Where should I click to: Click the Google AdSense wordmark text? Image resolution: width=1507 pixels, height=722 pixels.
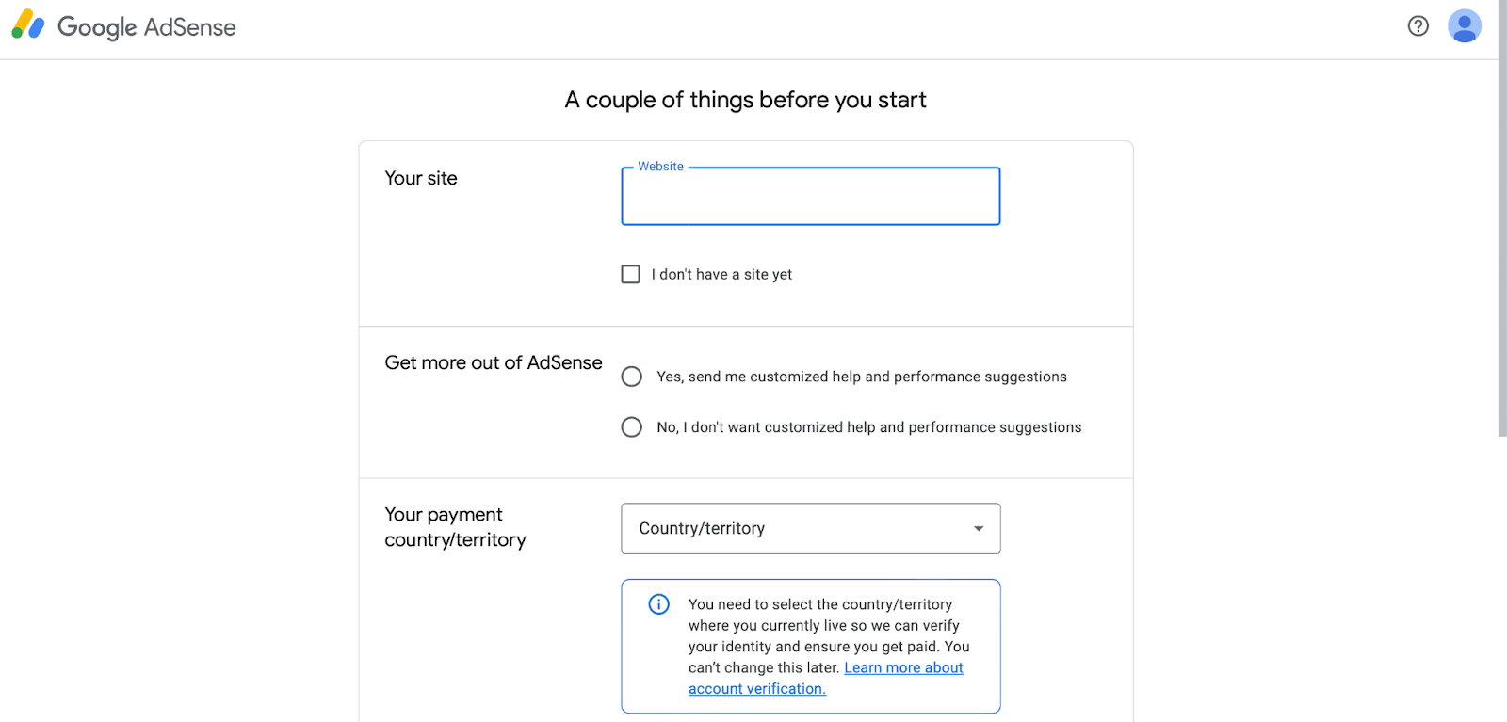(147, 27)
